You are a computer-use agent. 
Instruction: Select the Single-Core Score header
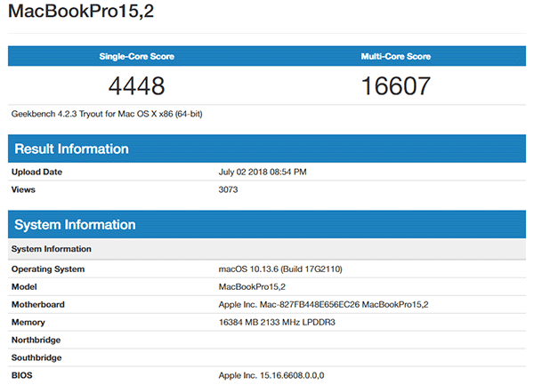[137, 56]
